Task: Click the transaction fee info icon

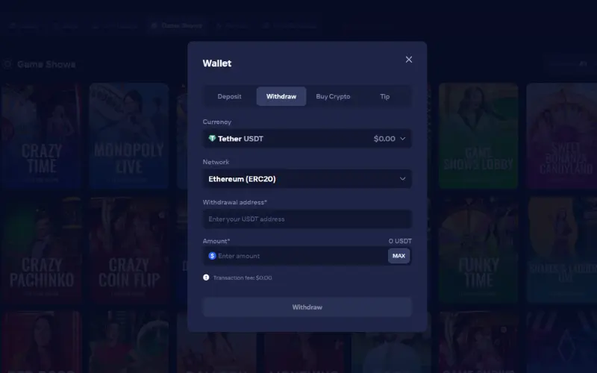Action: point(206,277)
